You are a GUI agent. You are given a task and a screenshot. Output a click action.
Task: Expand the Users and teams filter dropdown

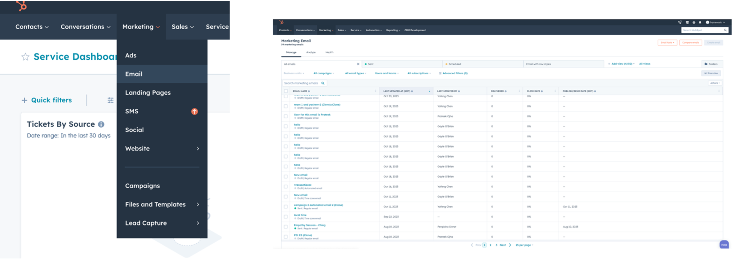pyautogui.click(x=387, y=73)
